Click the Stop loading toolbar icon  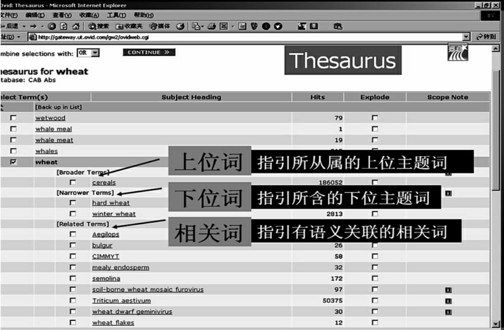(52, 26)
